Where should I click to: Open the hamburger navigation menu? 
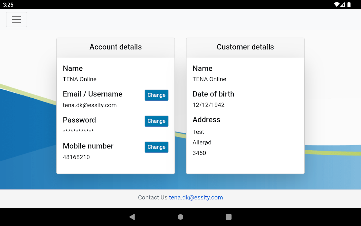coord(17,19)
